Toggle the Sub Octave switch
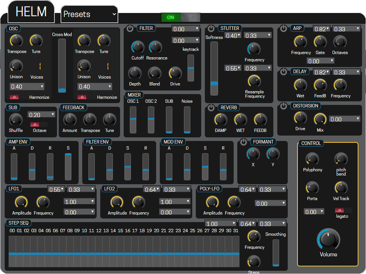The height and width of the screenshot is (274, 366). [39, 124]
